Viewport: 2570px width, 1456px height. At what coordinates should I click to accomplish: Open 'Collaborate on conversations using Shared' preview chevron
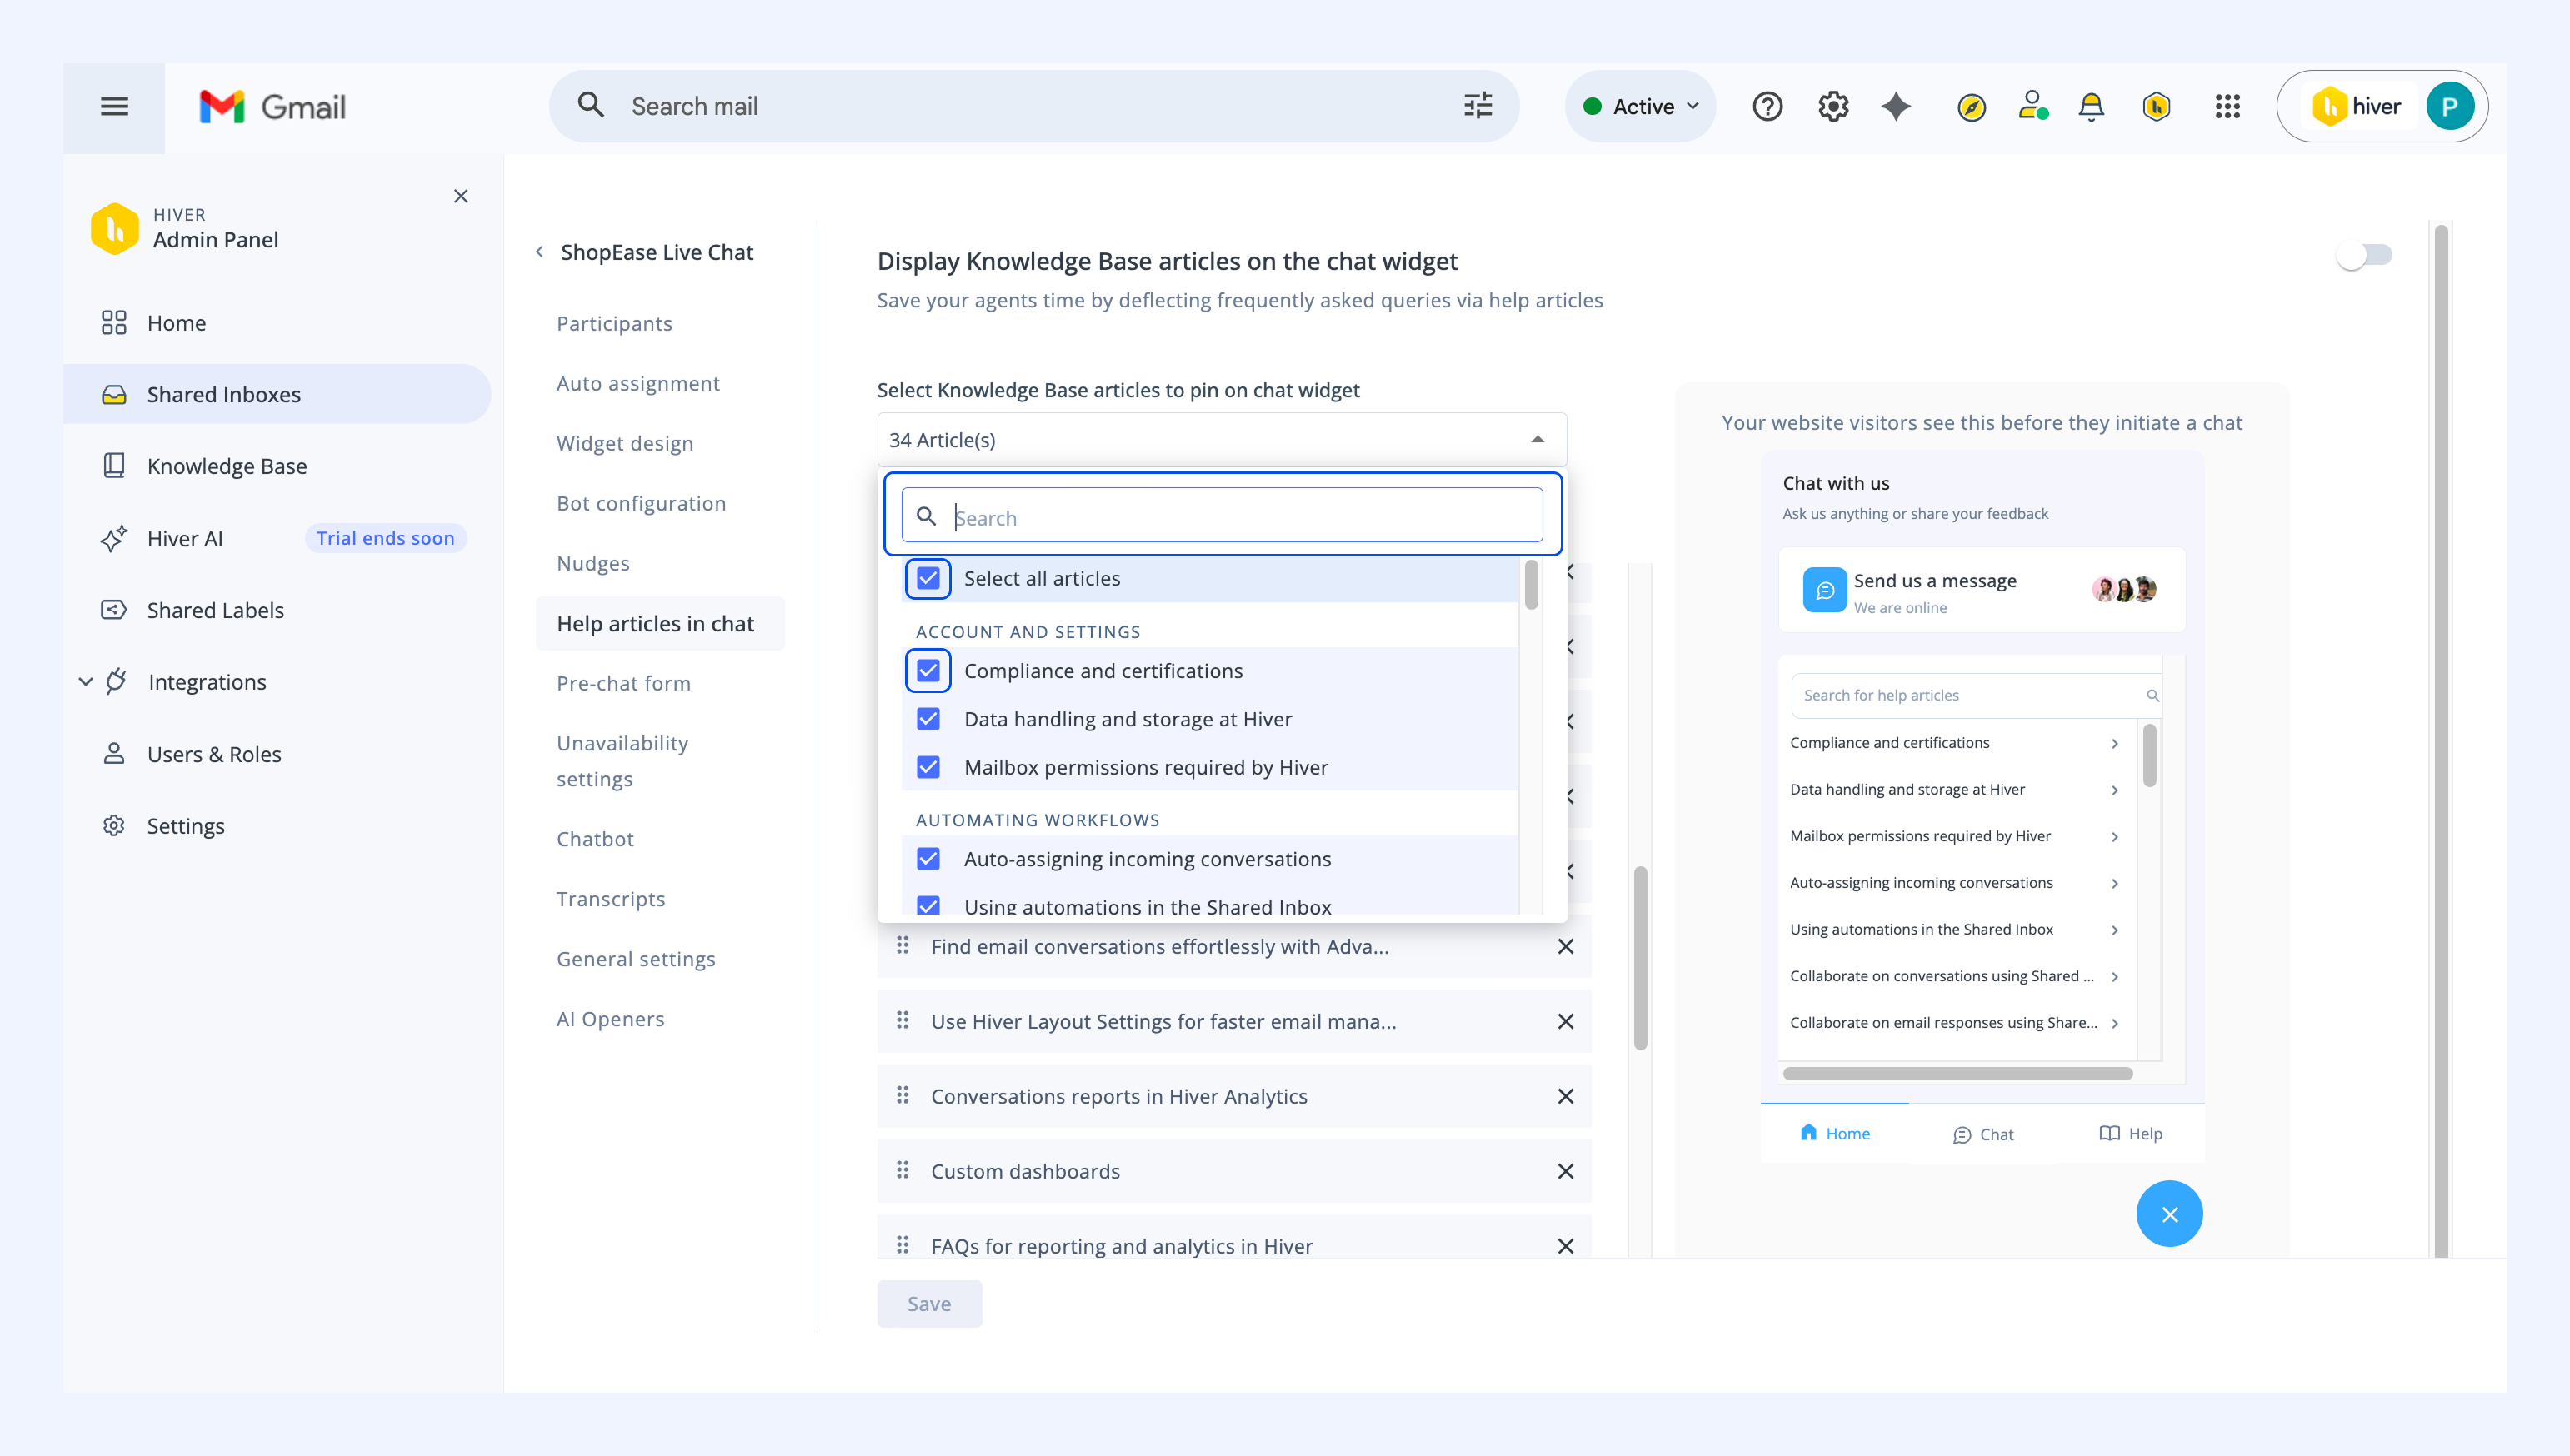pyautogui.click(x=2114, y=976)
